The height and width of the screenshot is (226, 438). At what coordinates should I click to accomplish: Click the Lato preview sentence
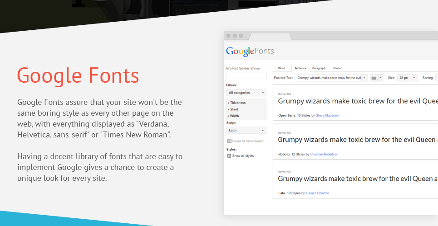(358, 179)
